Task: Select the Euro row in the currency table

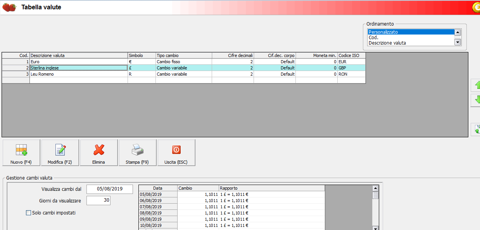Action: click(x=184, y=62)
